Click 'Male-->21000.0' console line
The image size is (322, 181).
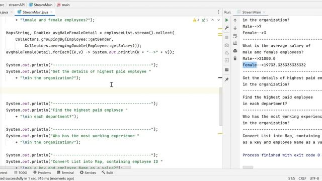pyautogui.click(x=259, y=59)
